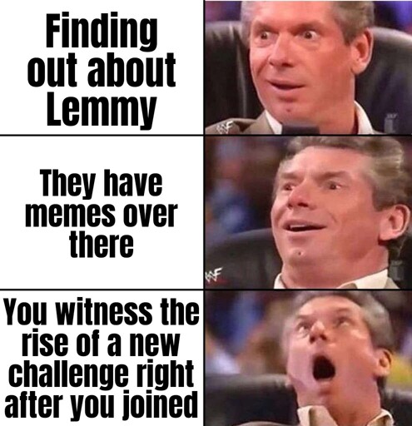The width and height of the screenshot is (412, 426).
Task: Select the middle panel photo of excited man
Action: 308,212
